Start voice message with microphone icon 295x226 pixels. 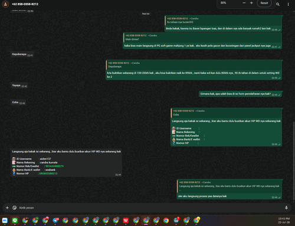[286, 208]
